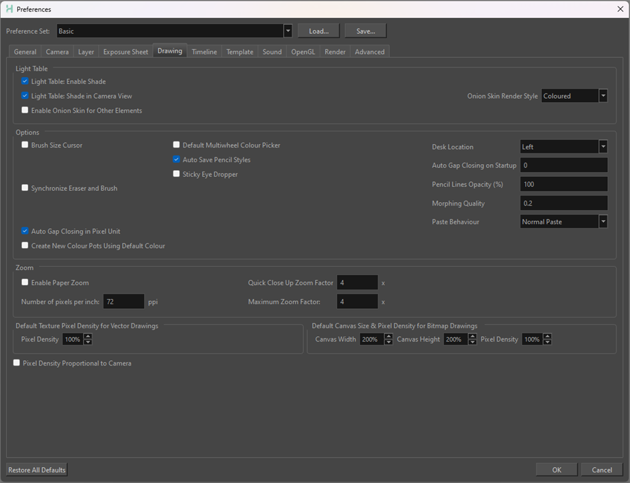Viewport: 630px width, 483px height.
Task: Open the OpenGL tab
Action: (303, 52)
